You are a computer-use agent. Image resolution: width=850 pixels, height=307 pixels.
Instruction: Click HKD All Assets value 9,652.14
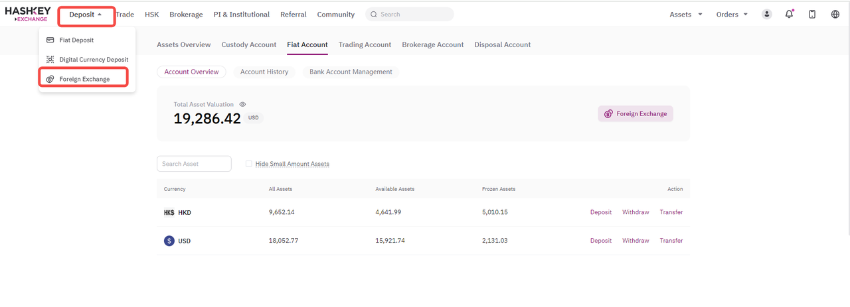[x=282, y=212]
